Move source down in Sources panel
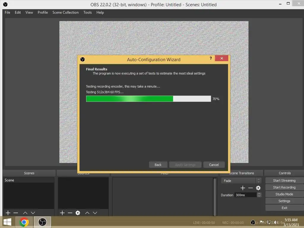 pyautogui.click(x=95, y=213)
